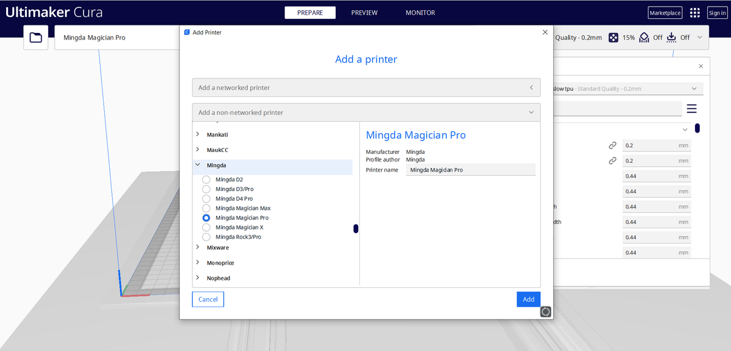Click the build plate adhesion icon
Image resolution: width=731 pixels, height=351 pixels.
(x=671, y=37)
